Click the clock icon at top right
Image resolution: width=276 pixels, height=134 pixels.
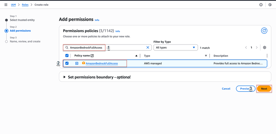pyautogui.click(x=270, y=5)
